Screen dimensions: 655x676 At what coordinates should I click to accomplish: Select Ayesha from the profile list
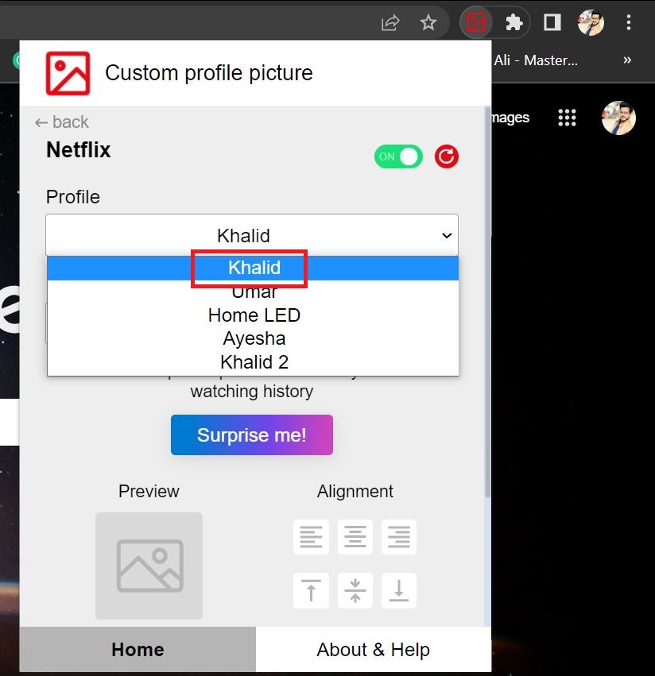(x=253, y=338)
